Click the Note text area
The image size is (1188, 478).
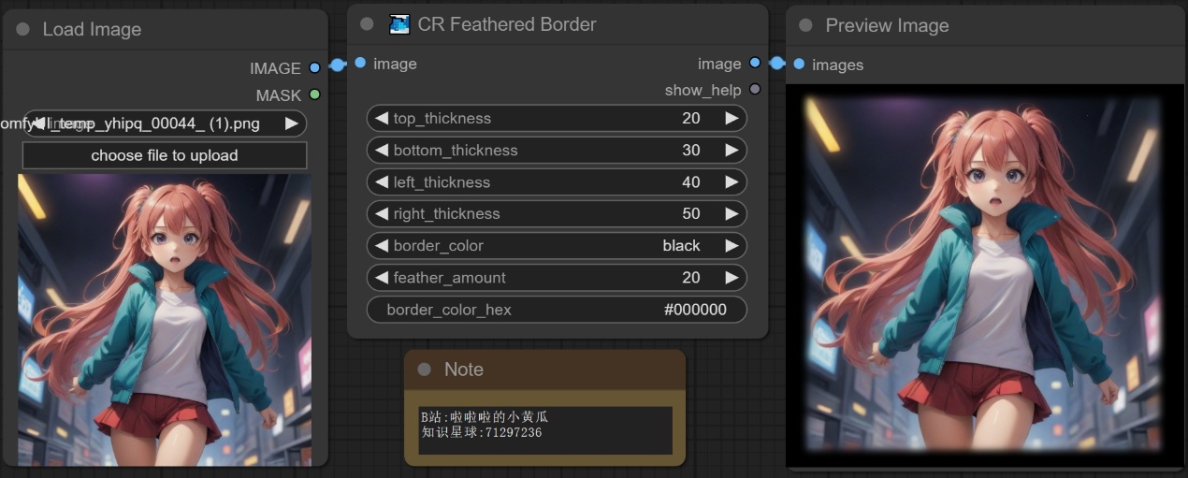(x=544, y=430)
